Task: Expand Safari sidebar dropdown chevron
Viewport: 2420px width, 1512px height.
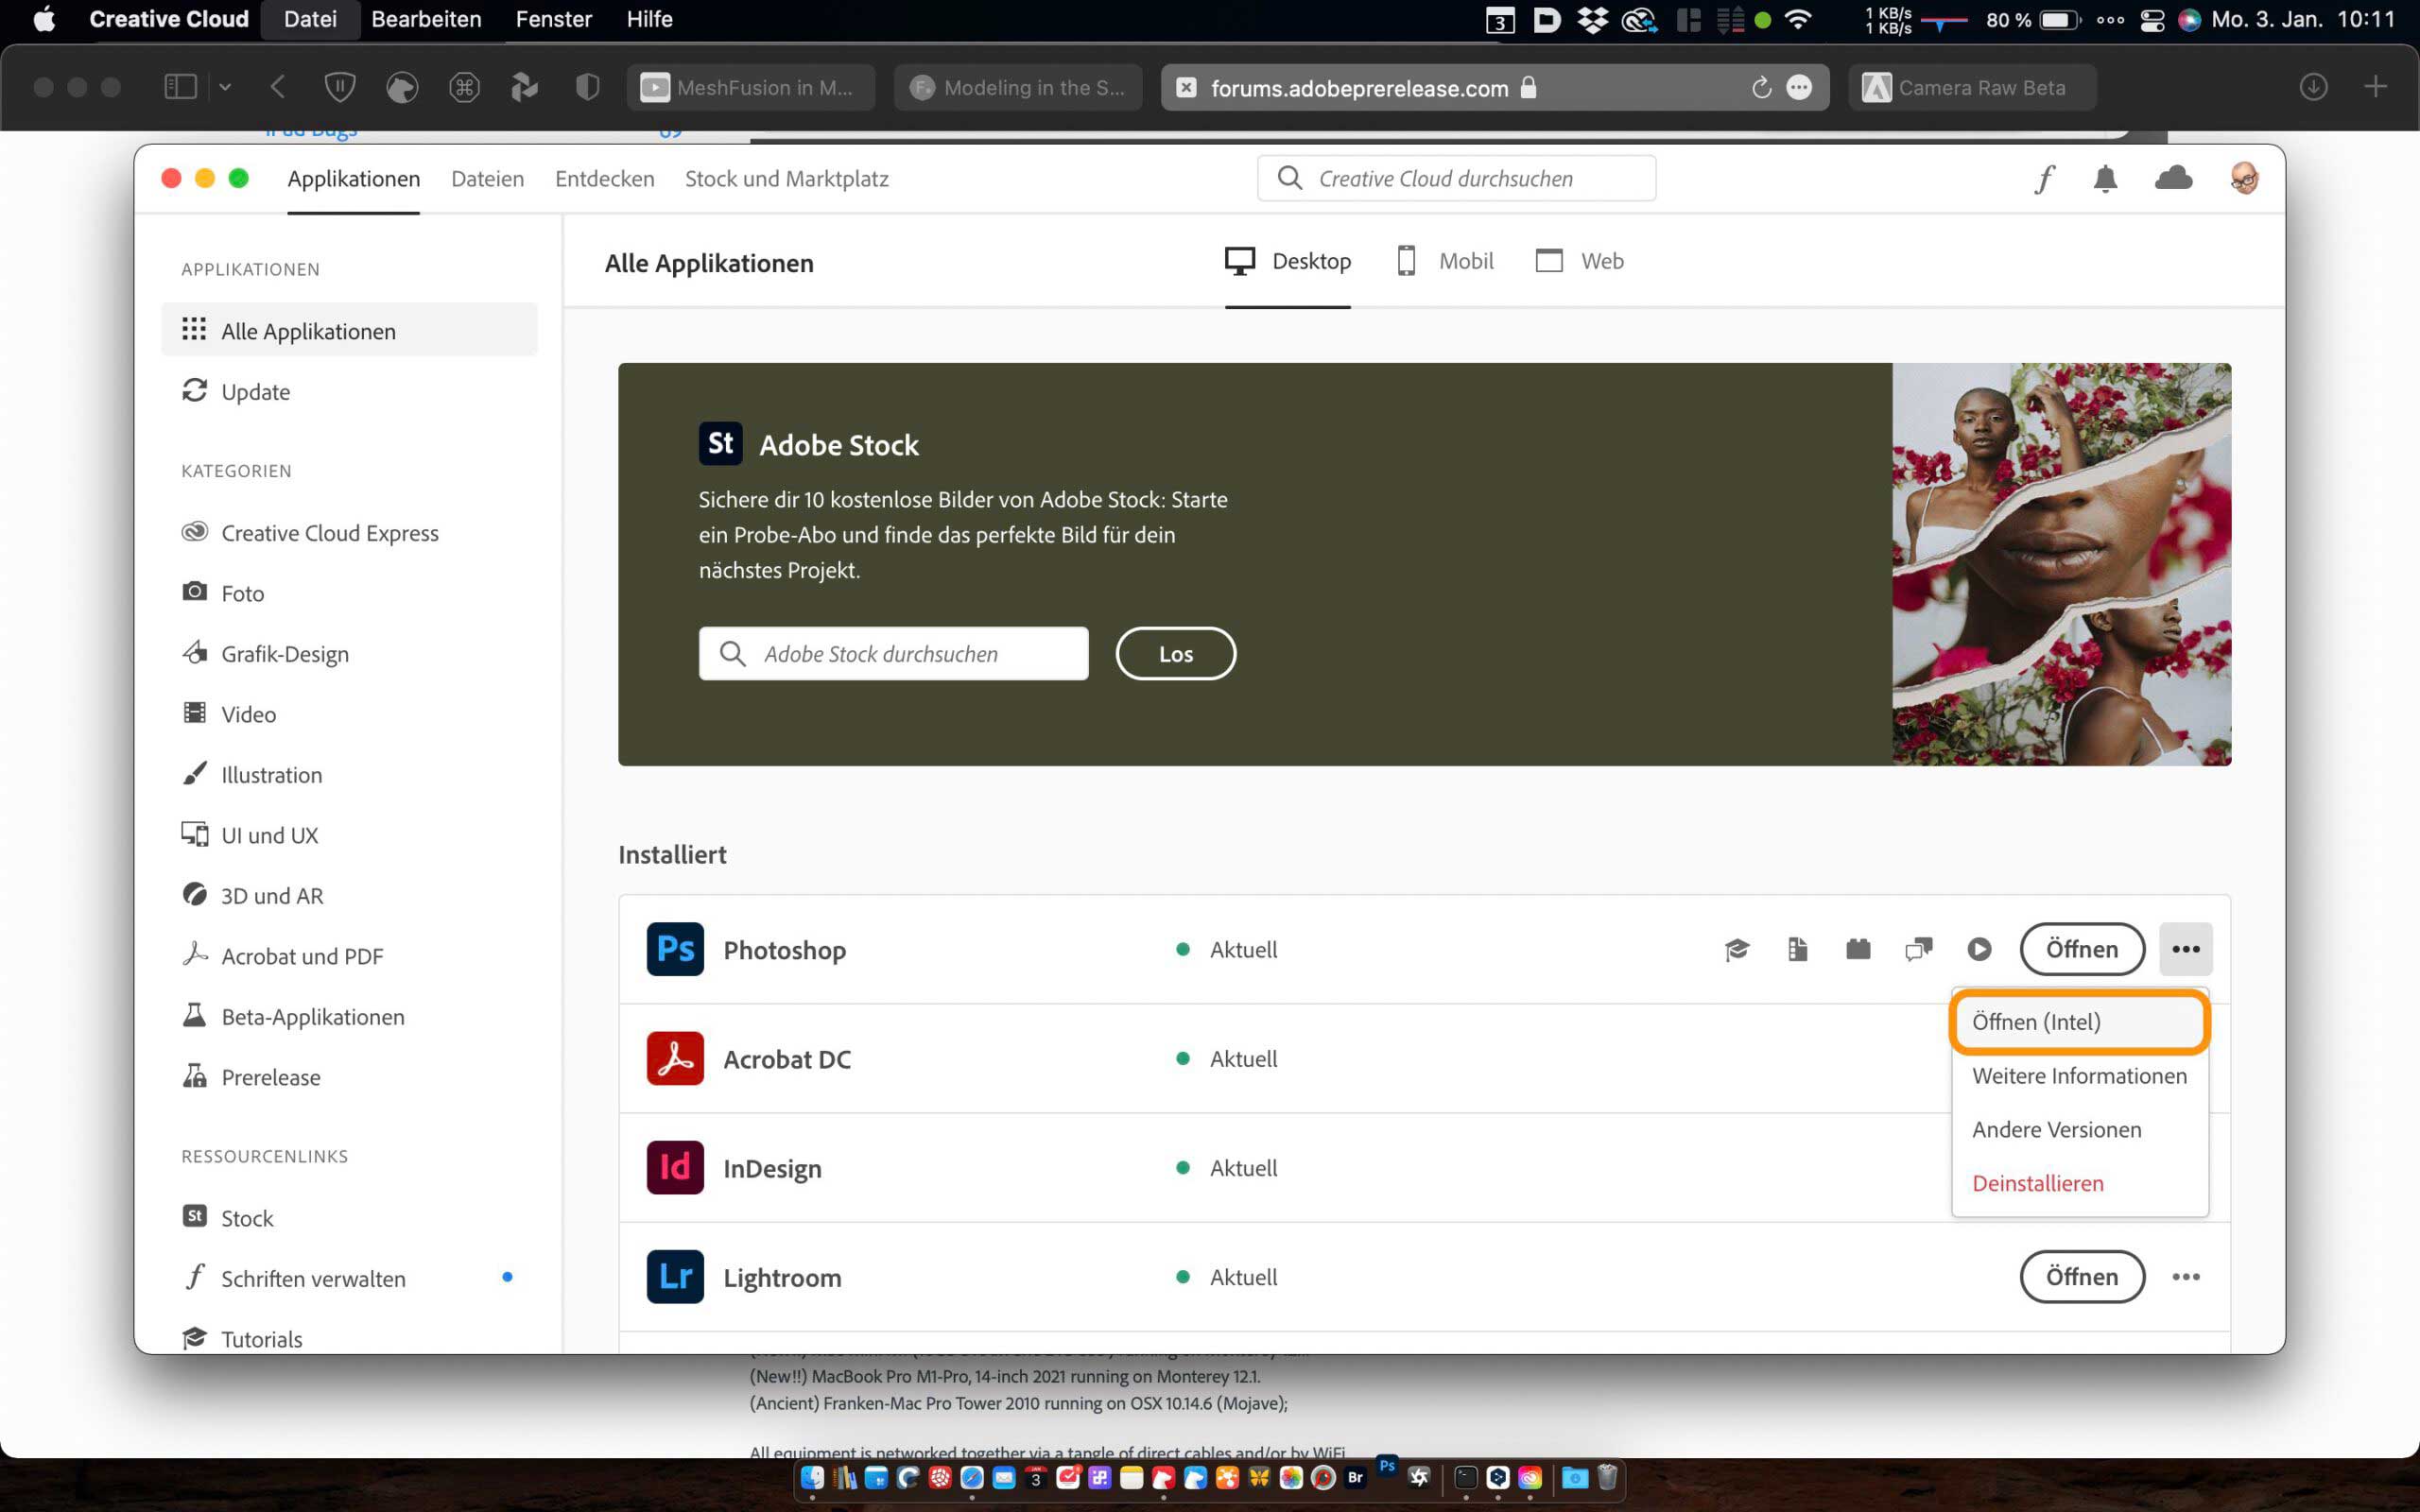Action: point(225,88)
